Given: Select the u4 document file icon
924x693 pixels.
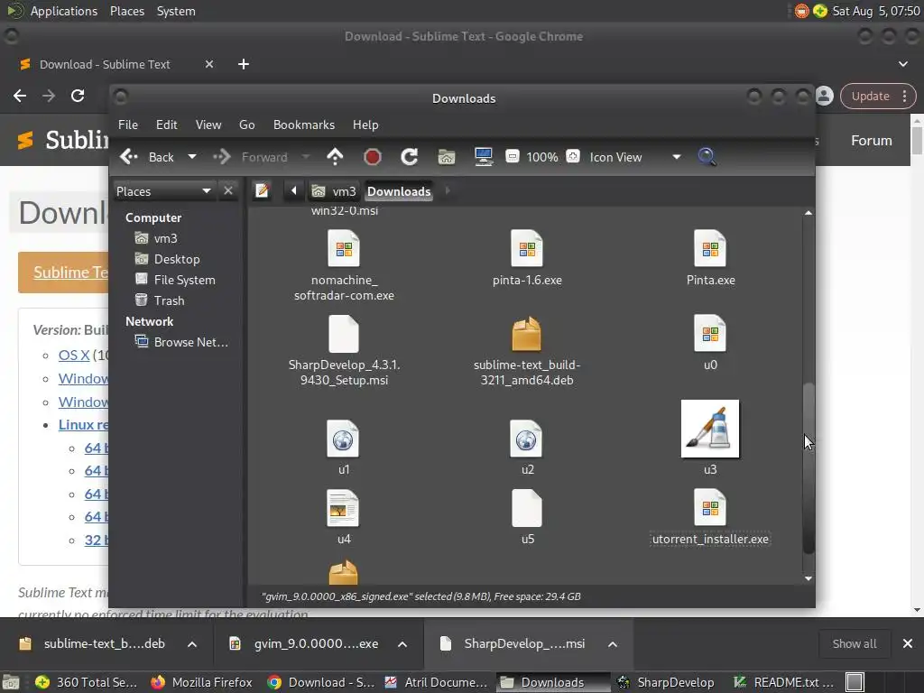Looking at the screenshot, I should [343, 509].
